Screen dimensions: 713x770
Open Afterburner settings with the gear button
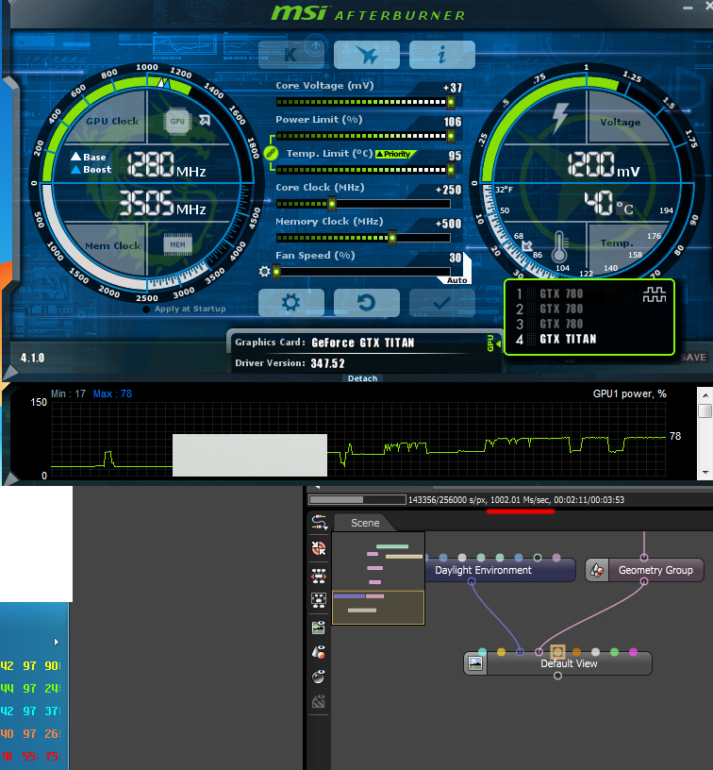pyautogui.click(x=291, y=303)
